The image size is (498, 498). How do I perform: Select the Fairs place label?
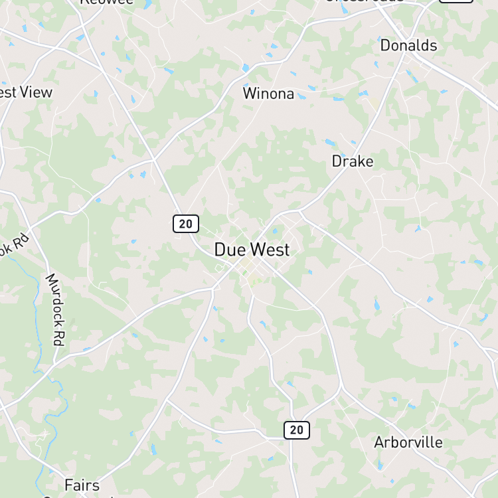[82, 485]
